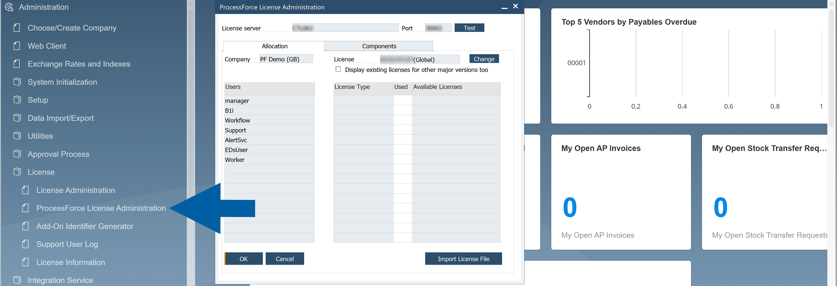The width and height of the screenshot is (837, 286).
Task: Click the icon beside Add-On Identifier Generator
Action: tap(26, 226)
